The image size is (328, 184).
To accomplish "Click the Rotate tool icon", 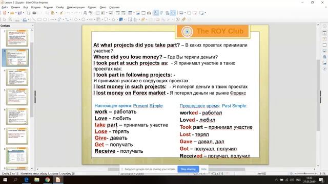I will click(130, 19).
